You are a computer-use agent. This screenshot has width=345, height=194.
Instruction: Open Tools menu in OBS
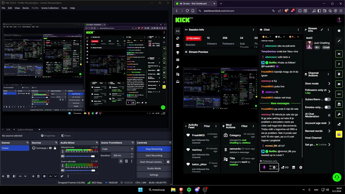[x=64, y=8]
